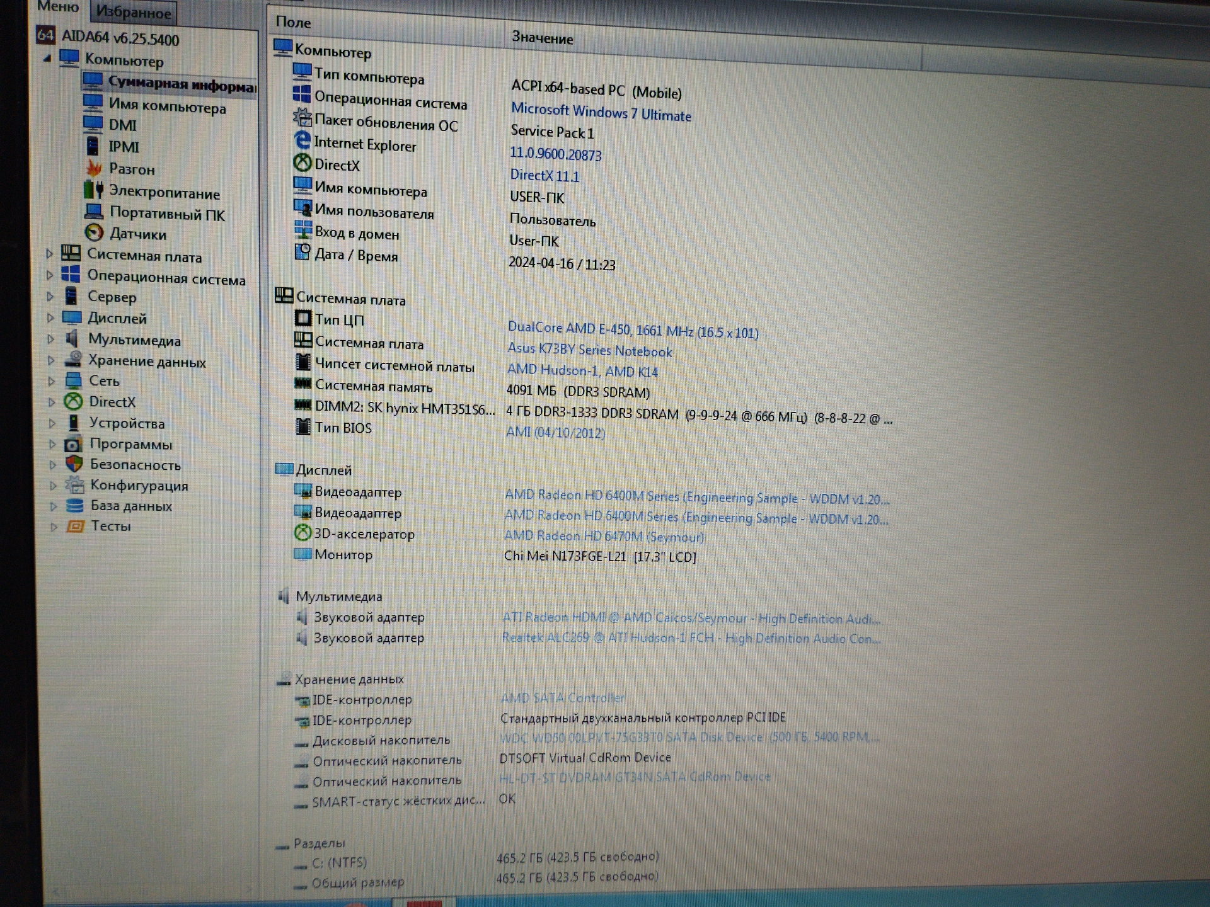Viewport: 1210px width, 907px height.
Task: Expand the Тесты tree node
Action: pyautogui.click(x=54, y=526)
